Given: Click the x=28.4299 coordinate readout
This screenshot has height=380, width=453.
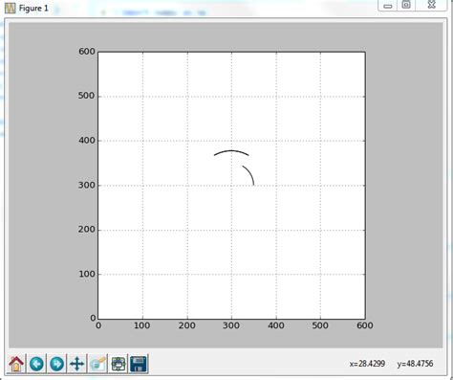Looking at the screenshot, I should tap(367, 364).
